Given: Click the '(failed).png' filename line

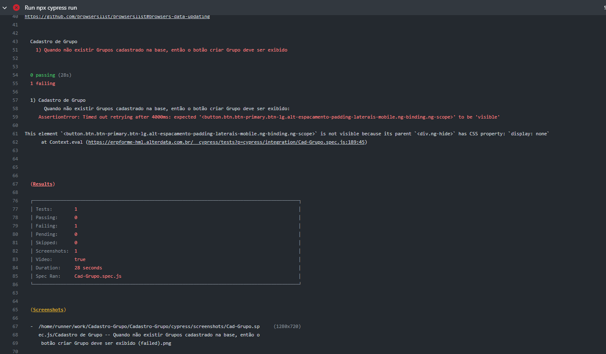Looking at the screenshot, I should click(x=106, y=343).
